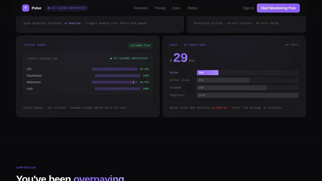Click the Better Stack $71 cost bar
322x181 pixels.
coord(223,80)
